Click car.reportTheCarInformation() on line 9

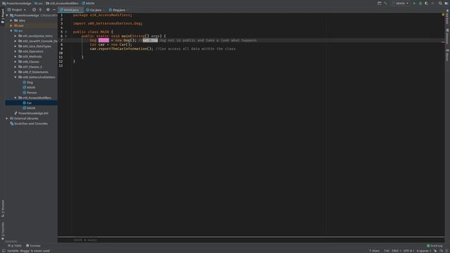click(122, 48)
